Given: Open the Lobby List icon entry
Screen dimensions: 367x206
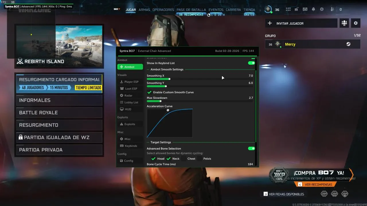Looking at the screenshot, I should [x=122, y=102].
